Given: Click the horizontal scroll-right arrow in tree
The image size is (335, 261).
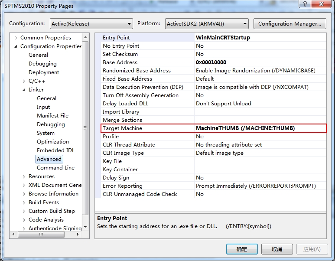Looking at the screenshot, I should (x=78, y=234).
